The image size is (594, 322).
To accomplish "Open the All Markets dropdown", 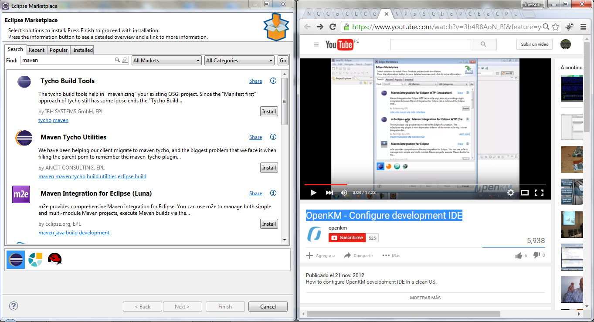I will click(166, 61).
